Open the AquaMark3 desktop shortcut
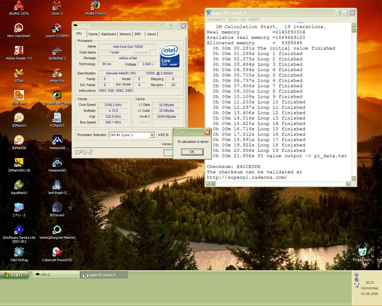 [x=19, y=185]
